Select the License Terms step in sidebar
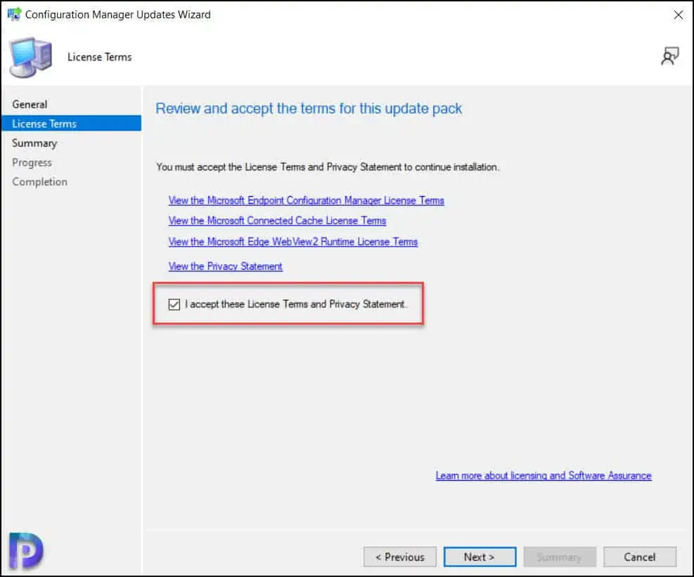 [x=71, y=124]
